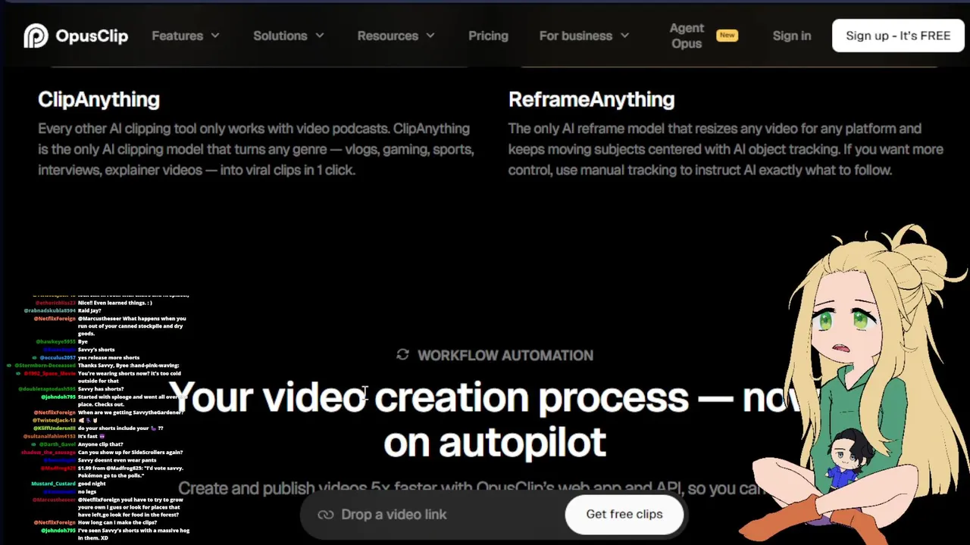Screen dimensions: 970x545
Task: Click the Get free clips button
Action: coord(624,514)
